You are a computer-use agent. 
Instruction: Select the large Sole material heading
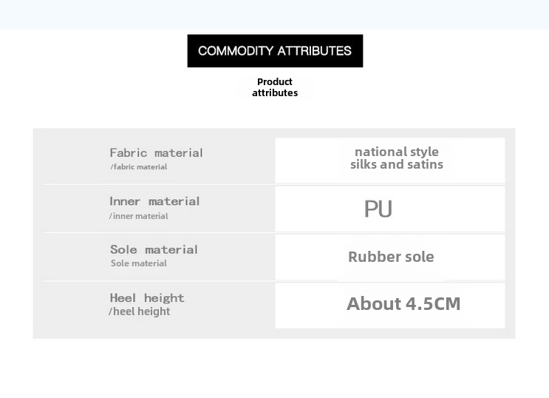pyautogui.click(x=154, y=249)
